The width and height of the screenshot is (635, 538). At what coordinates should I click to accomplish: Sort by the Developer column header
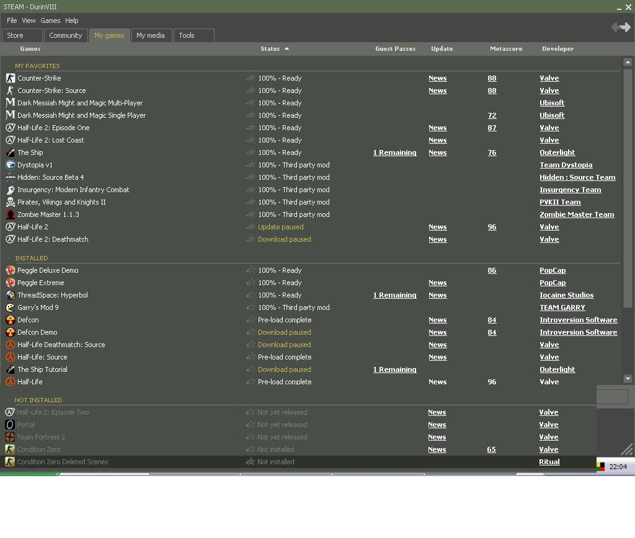[x=557, y=48]
